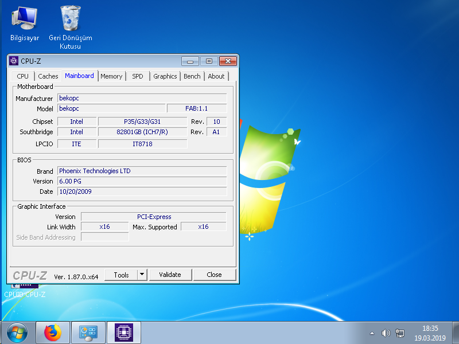
Task: Open the About tab
Action: (x=216, y=76)
